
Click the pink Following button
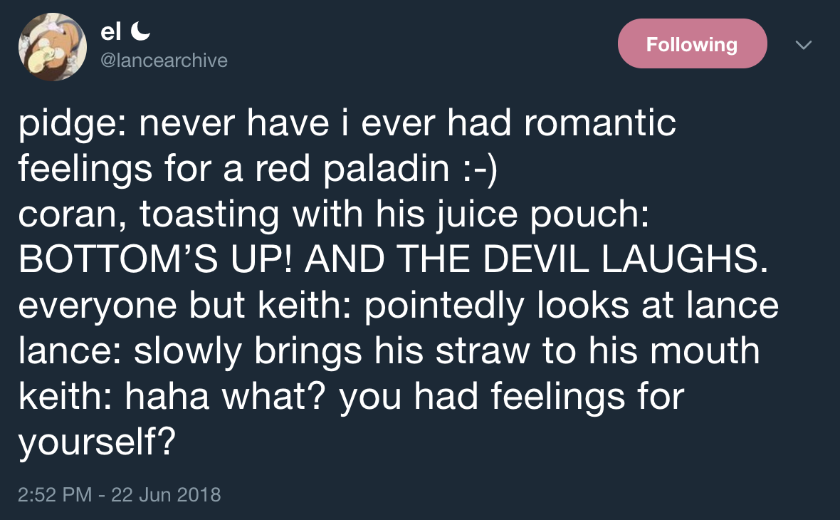pyautogui.click(x=691, y=44)
